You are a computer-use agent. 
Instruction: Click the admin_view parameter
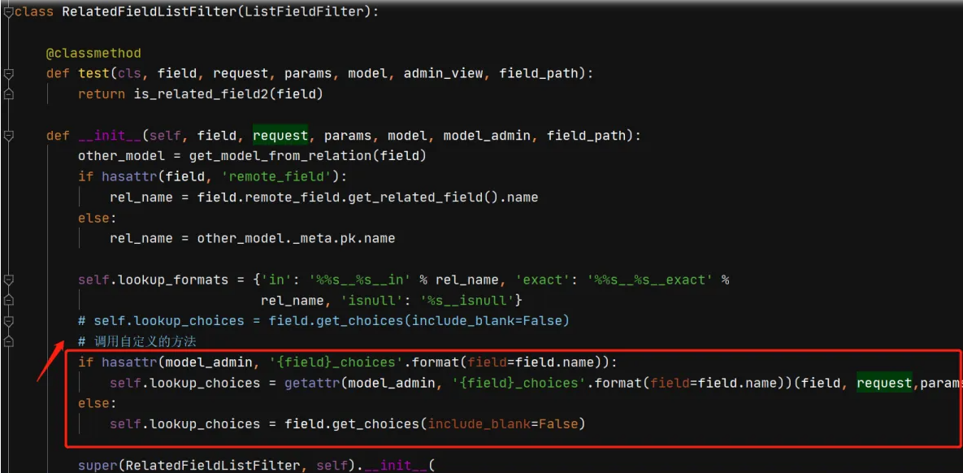click(443, 74)
